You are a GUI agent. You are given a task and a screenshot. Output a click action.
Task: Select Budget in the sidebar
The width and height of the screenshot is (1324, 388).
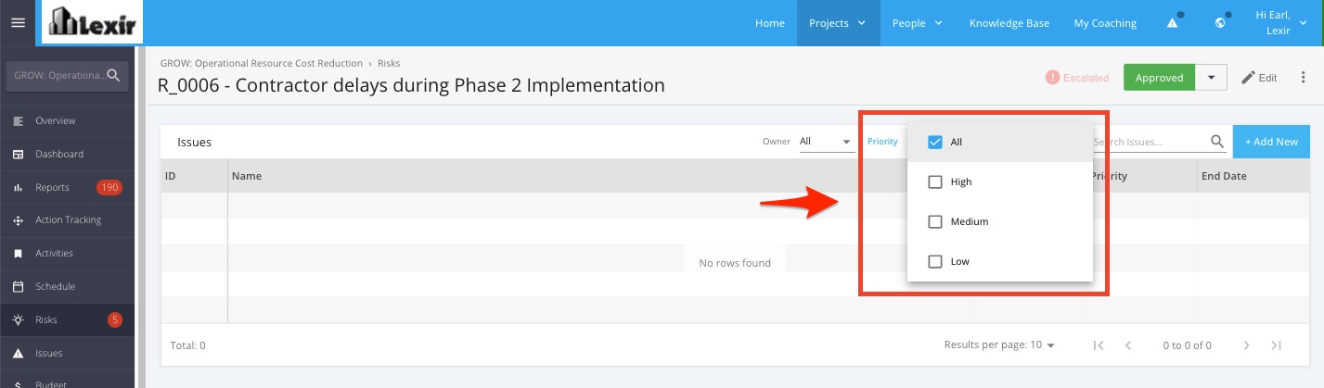[67, 382]
